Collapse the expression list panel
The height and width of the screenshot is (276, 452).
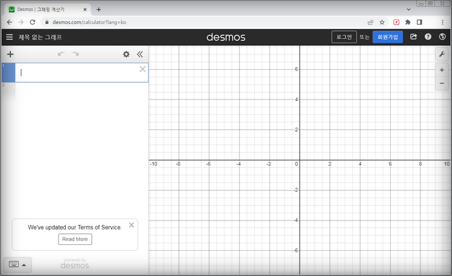point(140,54)
